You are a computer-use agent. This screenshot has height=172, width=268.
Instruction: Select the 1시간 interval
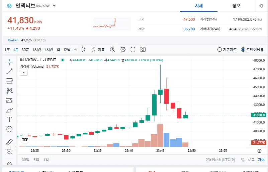click(x=37, y=50)
